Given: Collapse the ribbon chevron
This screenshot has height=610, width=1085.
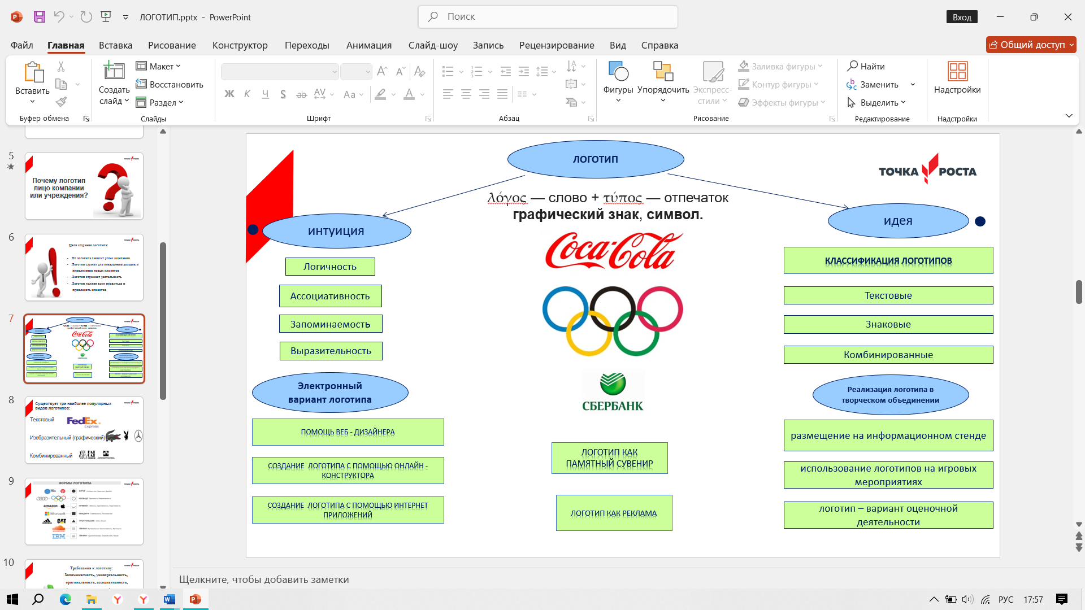Looking at the screenshot, I should click(1069, 116).
